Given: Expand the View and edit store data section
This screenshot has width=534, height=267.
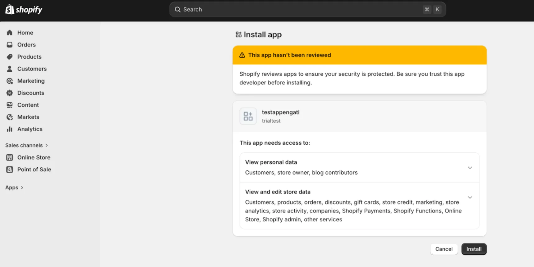Looking at the screenshot, I should (x=470, y=197).
